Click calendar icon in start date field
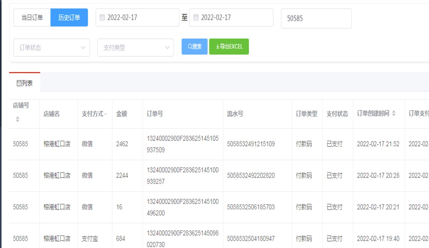This screenshot has height=248, width=429. point(102,18)
